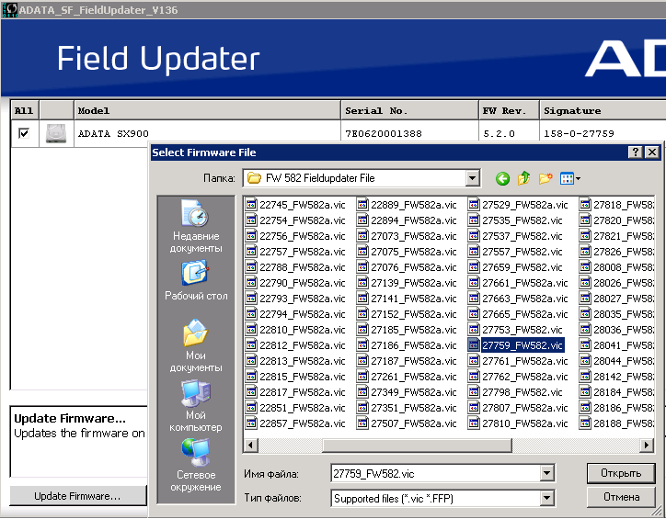Click the file icon of 27810_FW582a.vic

click(474, 423)
